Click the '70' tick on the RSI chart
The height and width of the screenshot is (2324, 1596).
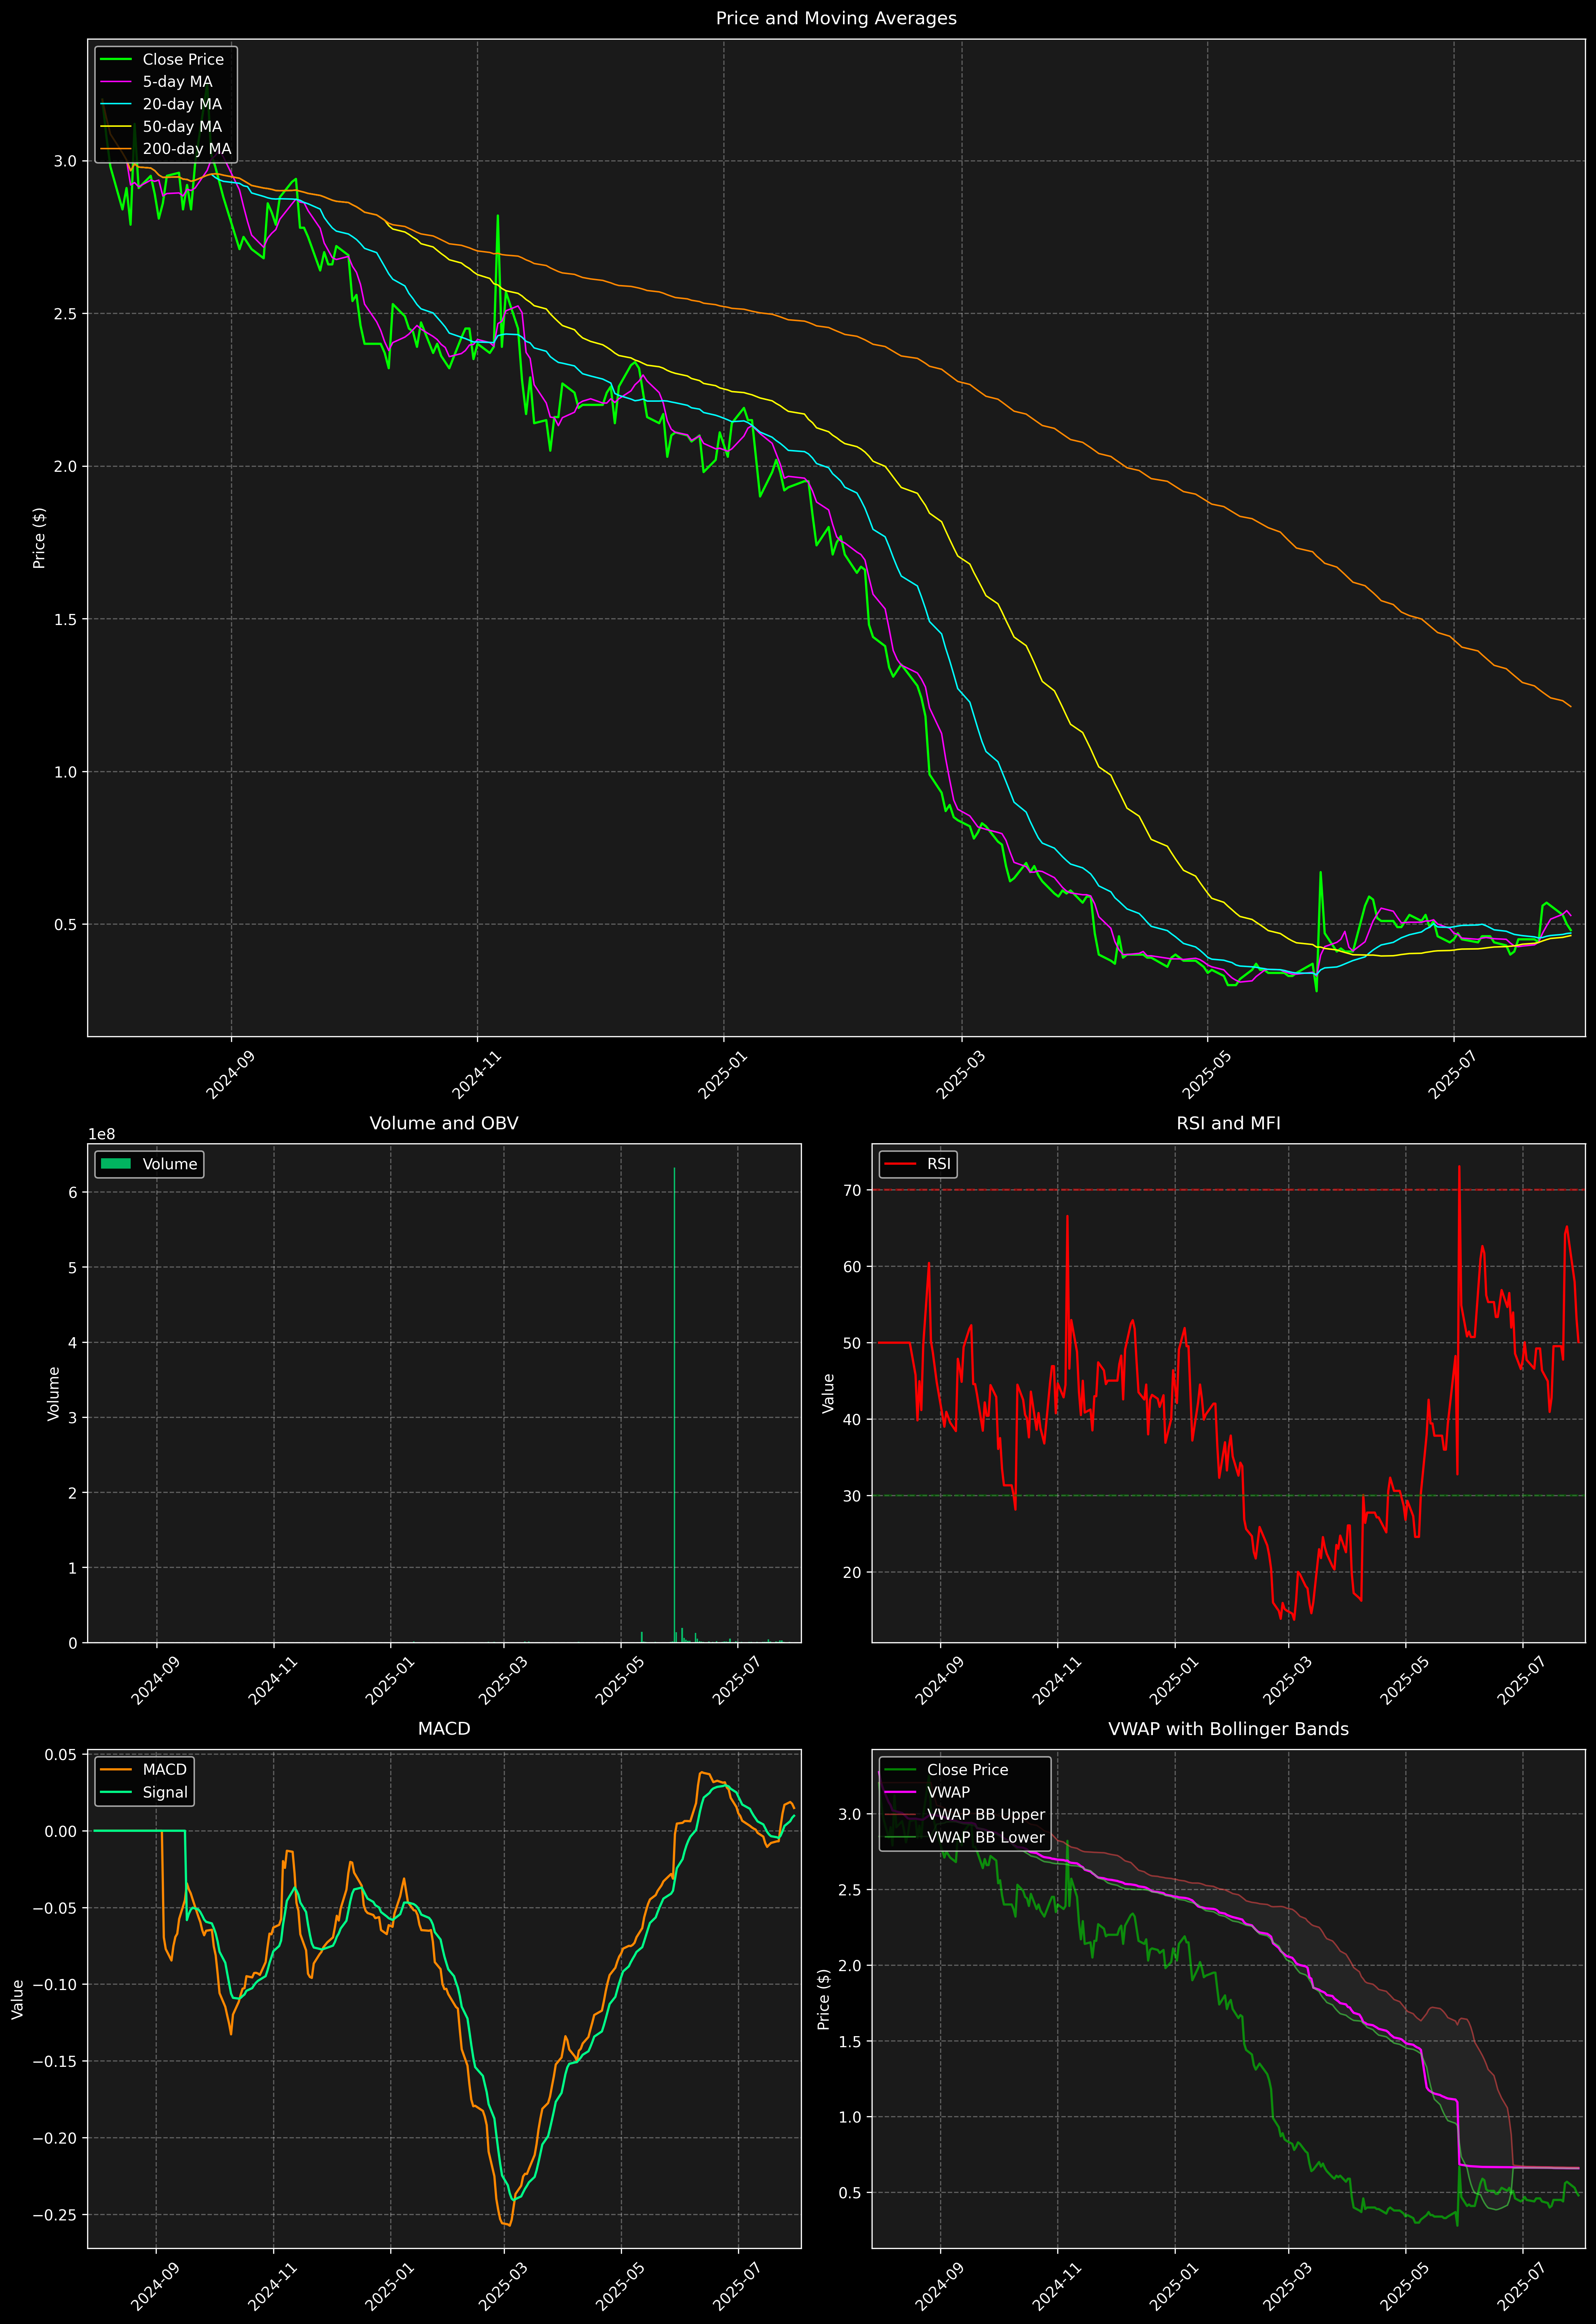click(x=852, y=1190)
